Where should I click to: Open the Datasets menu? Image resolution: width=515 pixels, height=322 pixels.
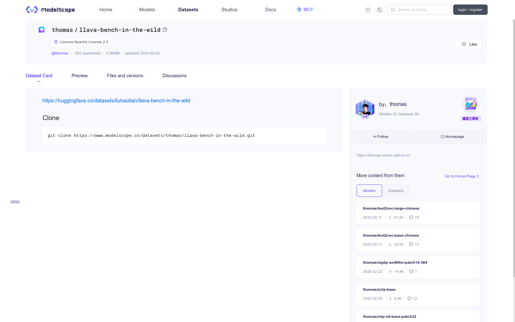click(188, 10)
